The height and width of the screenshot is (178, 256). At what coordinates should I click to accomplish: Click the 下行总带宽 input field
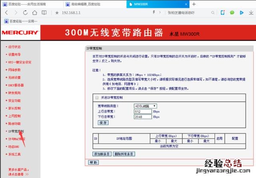point(142,117)
